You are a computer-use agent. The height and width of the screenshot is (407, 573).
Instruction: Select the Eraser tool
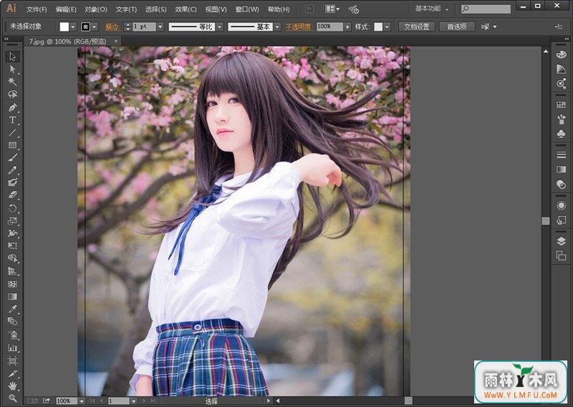tap(12, 195)
